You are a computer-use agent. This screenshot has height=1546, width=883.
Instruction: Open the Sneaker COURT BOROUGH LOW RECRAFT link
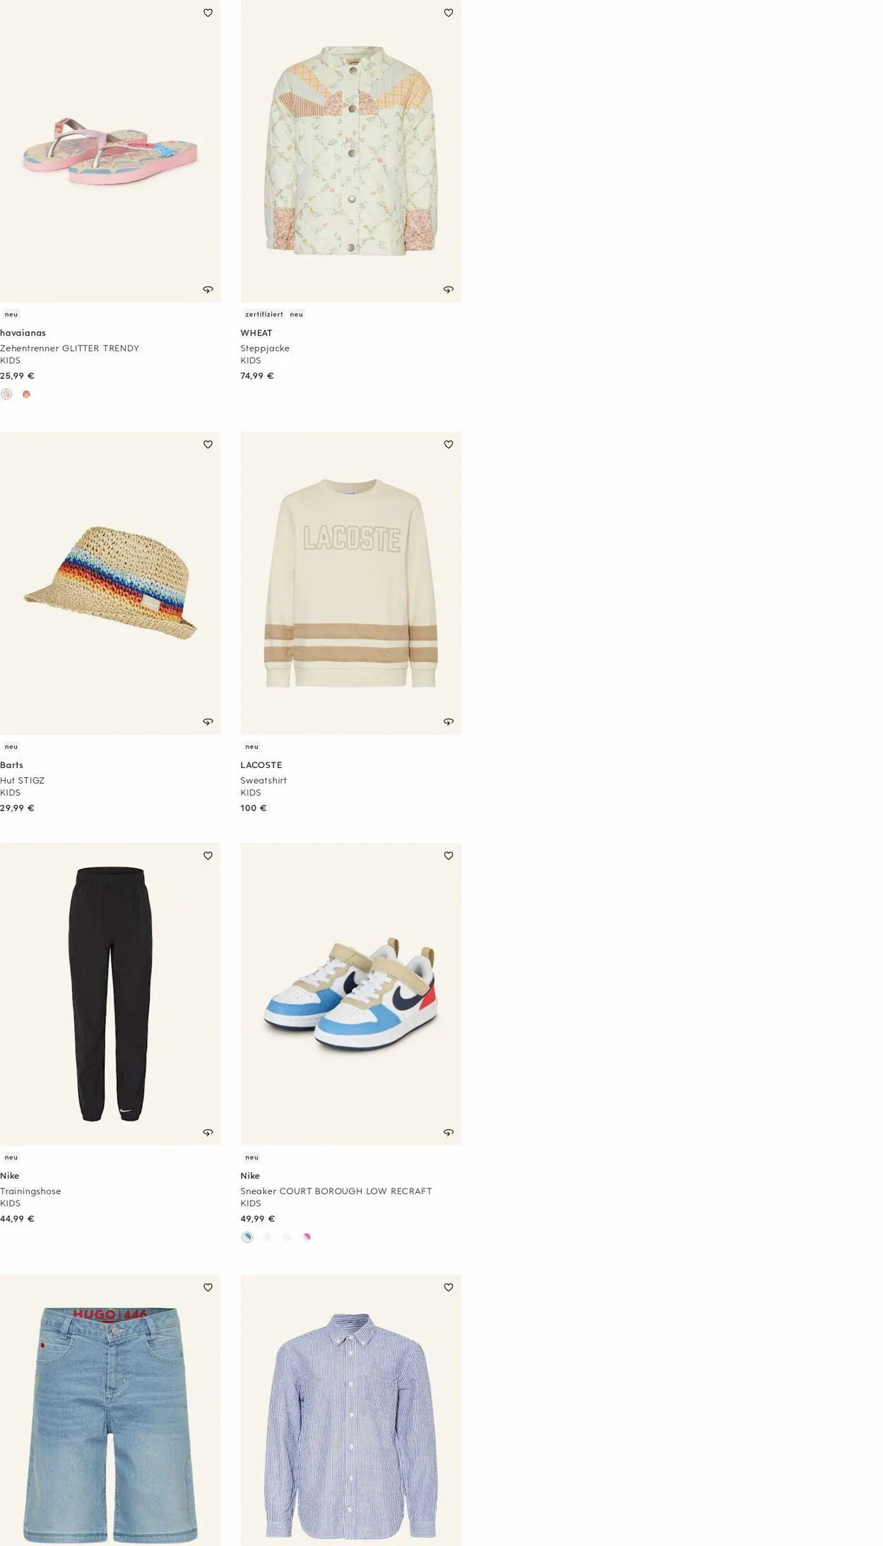coord(336,1191)
